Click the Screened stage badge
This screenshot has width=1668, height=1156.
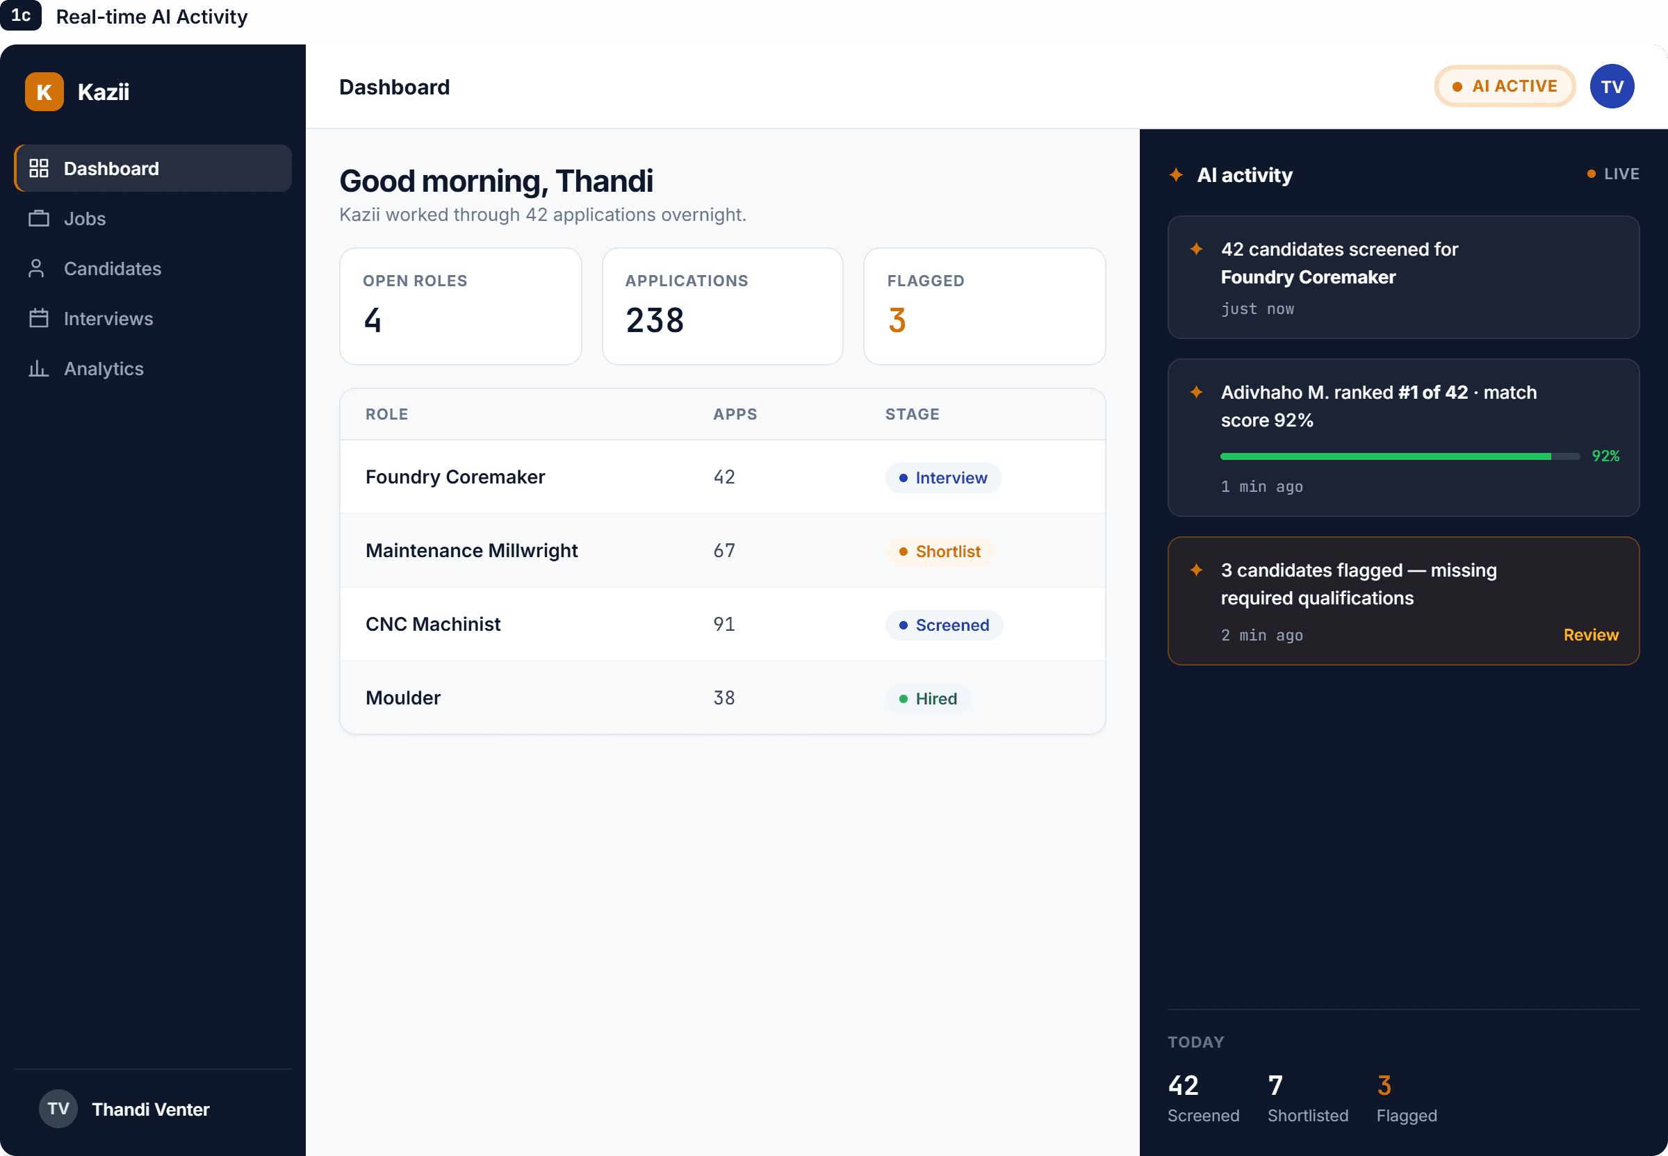pyautogui.click(x=943, y=625)
